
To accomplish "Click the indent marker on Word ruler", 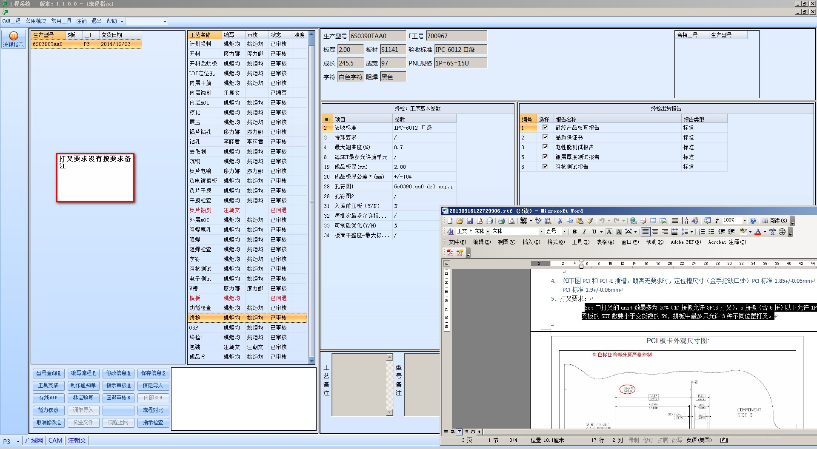I will (581, 264).
